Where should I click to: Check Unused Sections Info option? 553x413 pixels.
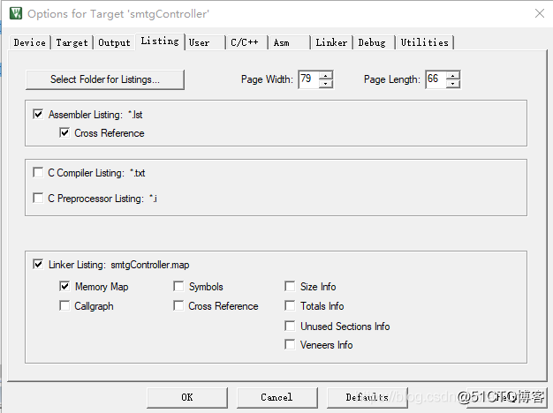pos(290,326)
